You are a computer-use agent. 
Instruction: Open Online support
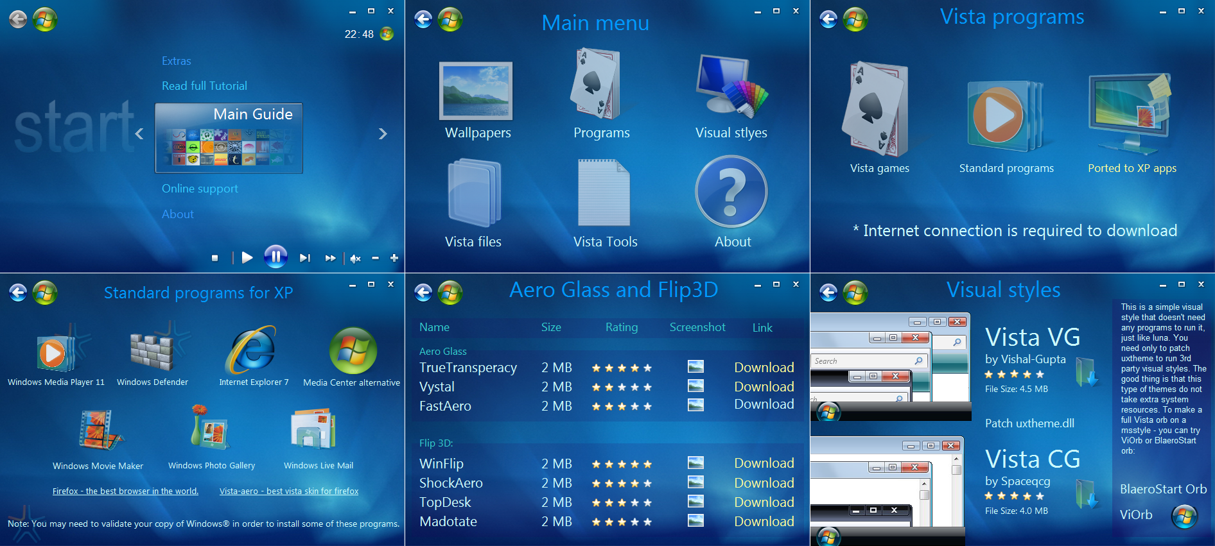click(200, 189)
